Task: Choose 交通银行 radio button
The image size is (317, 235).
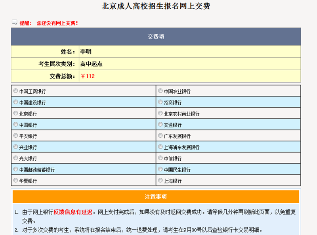Action: click(160, 124)
